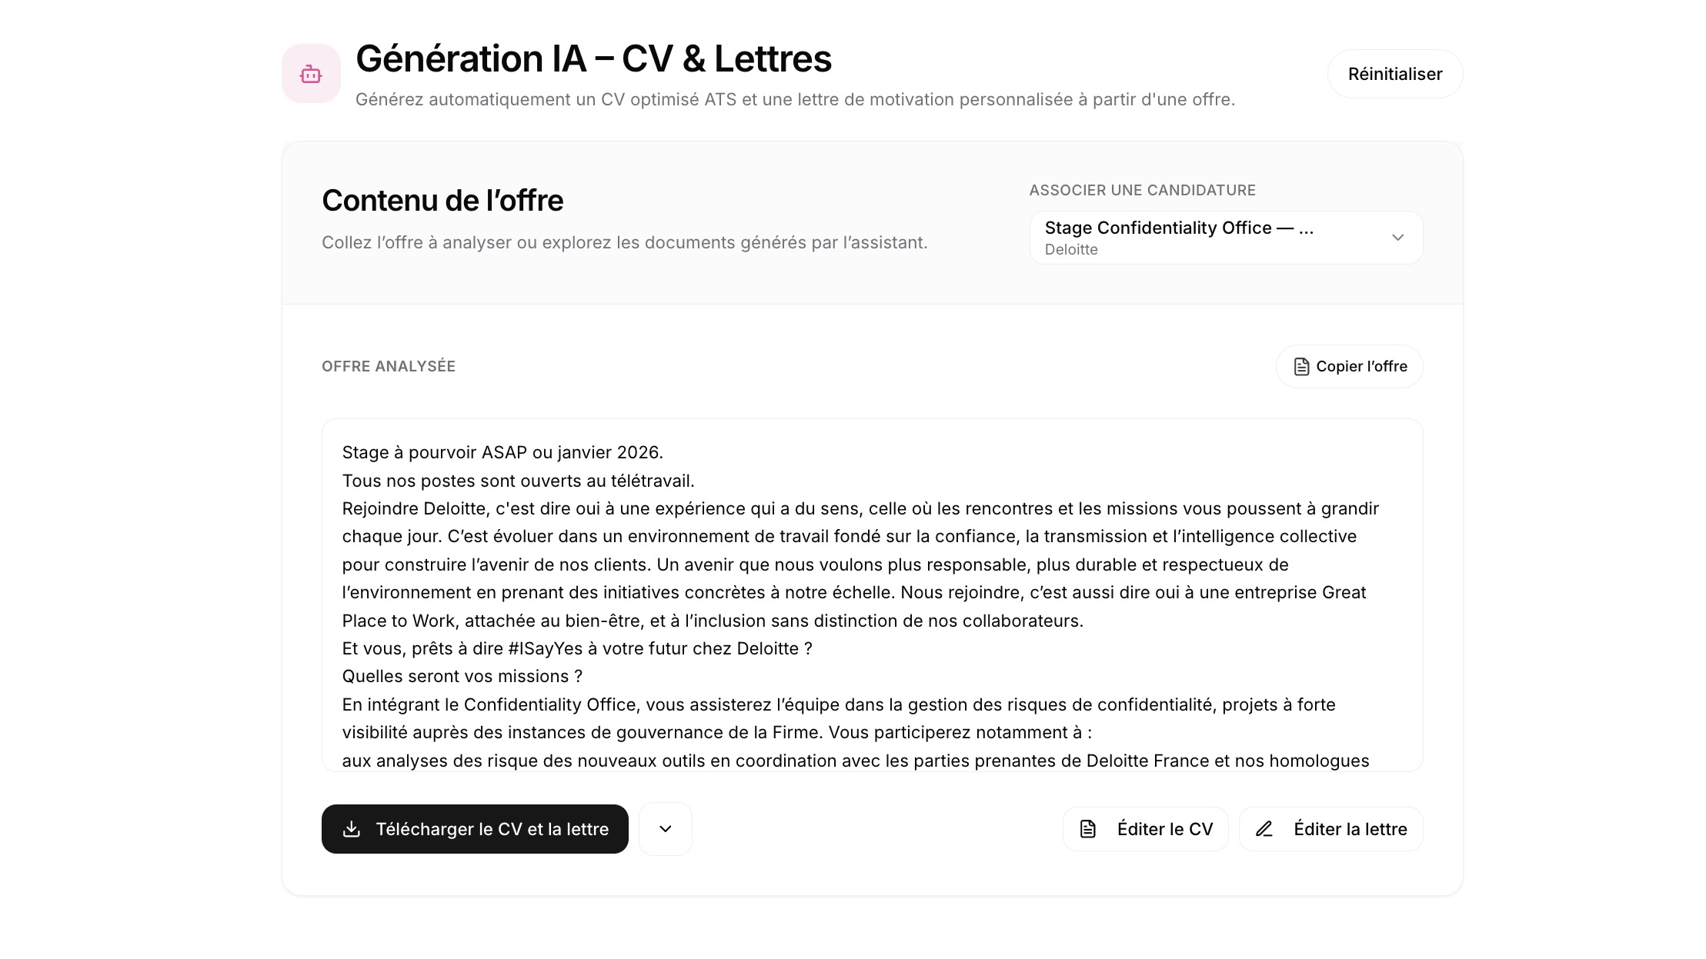Screen dimensions: 1706x959
Task: Edit the letter with Éditer la lettre
Action: click(x=1330, y=829)
